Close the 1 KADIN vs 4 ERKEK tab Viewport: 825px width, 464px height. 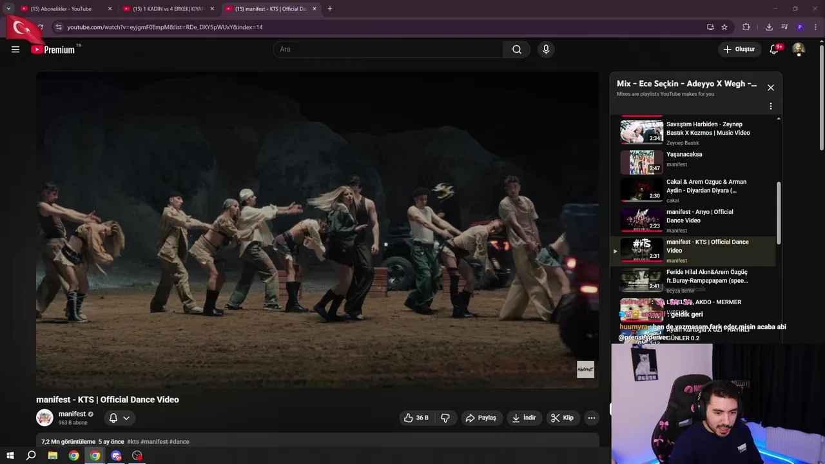212,9
